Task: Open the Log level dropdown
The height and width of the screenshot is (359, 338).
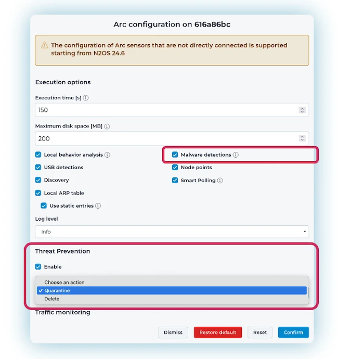Action: pyautogui.click(x=172, y=232)
